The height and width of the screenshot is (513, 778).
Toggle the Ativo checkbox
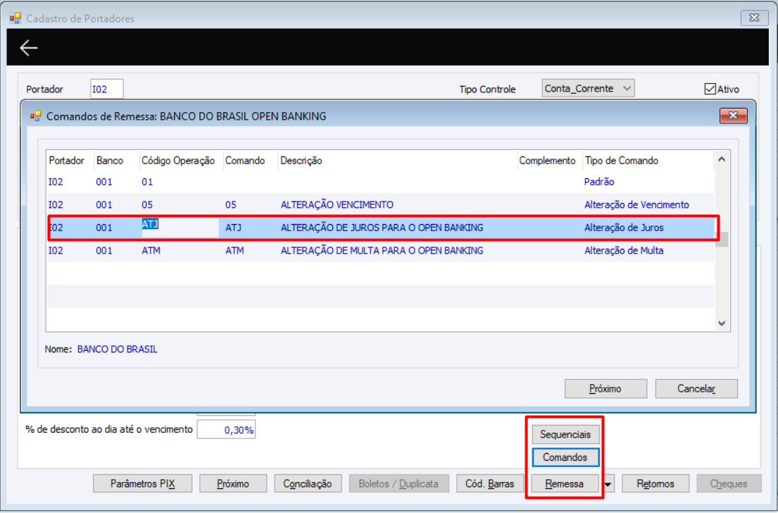710,89
